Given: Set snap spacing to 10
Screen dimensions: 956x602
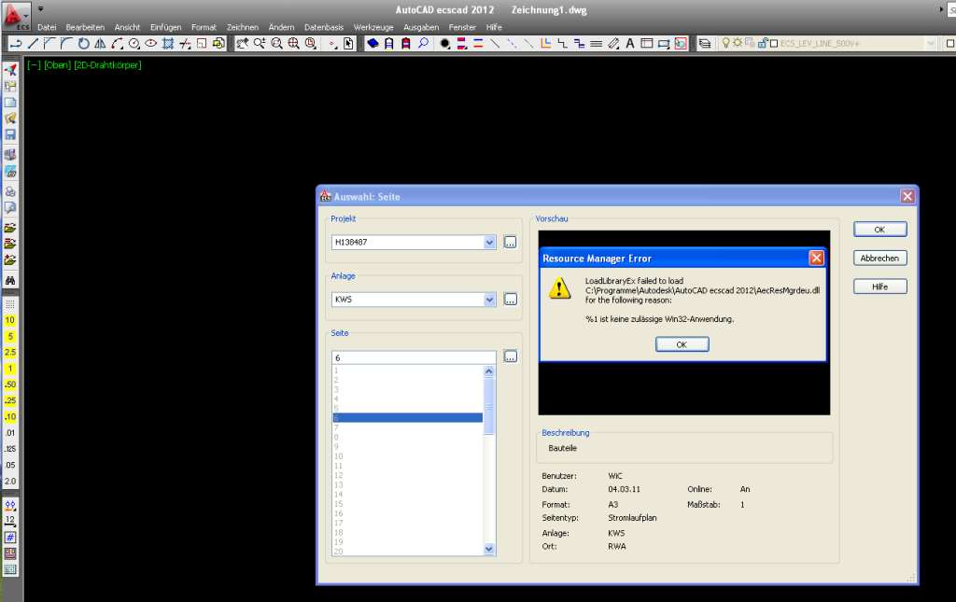Looking at the screenshot, I should tap(10, 320).
